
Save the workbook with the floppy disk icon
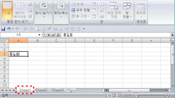tap(3, 29)
